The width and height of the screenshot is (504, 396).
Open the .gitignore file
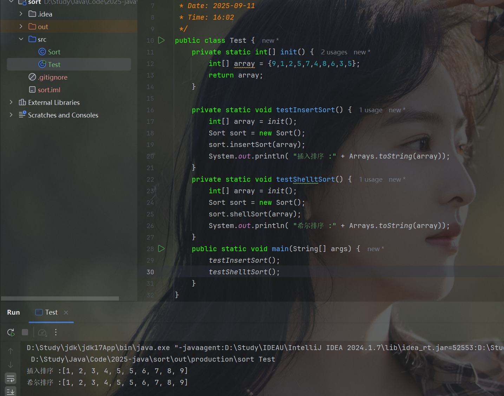click(48, 77)
